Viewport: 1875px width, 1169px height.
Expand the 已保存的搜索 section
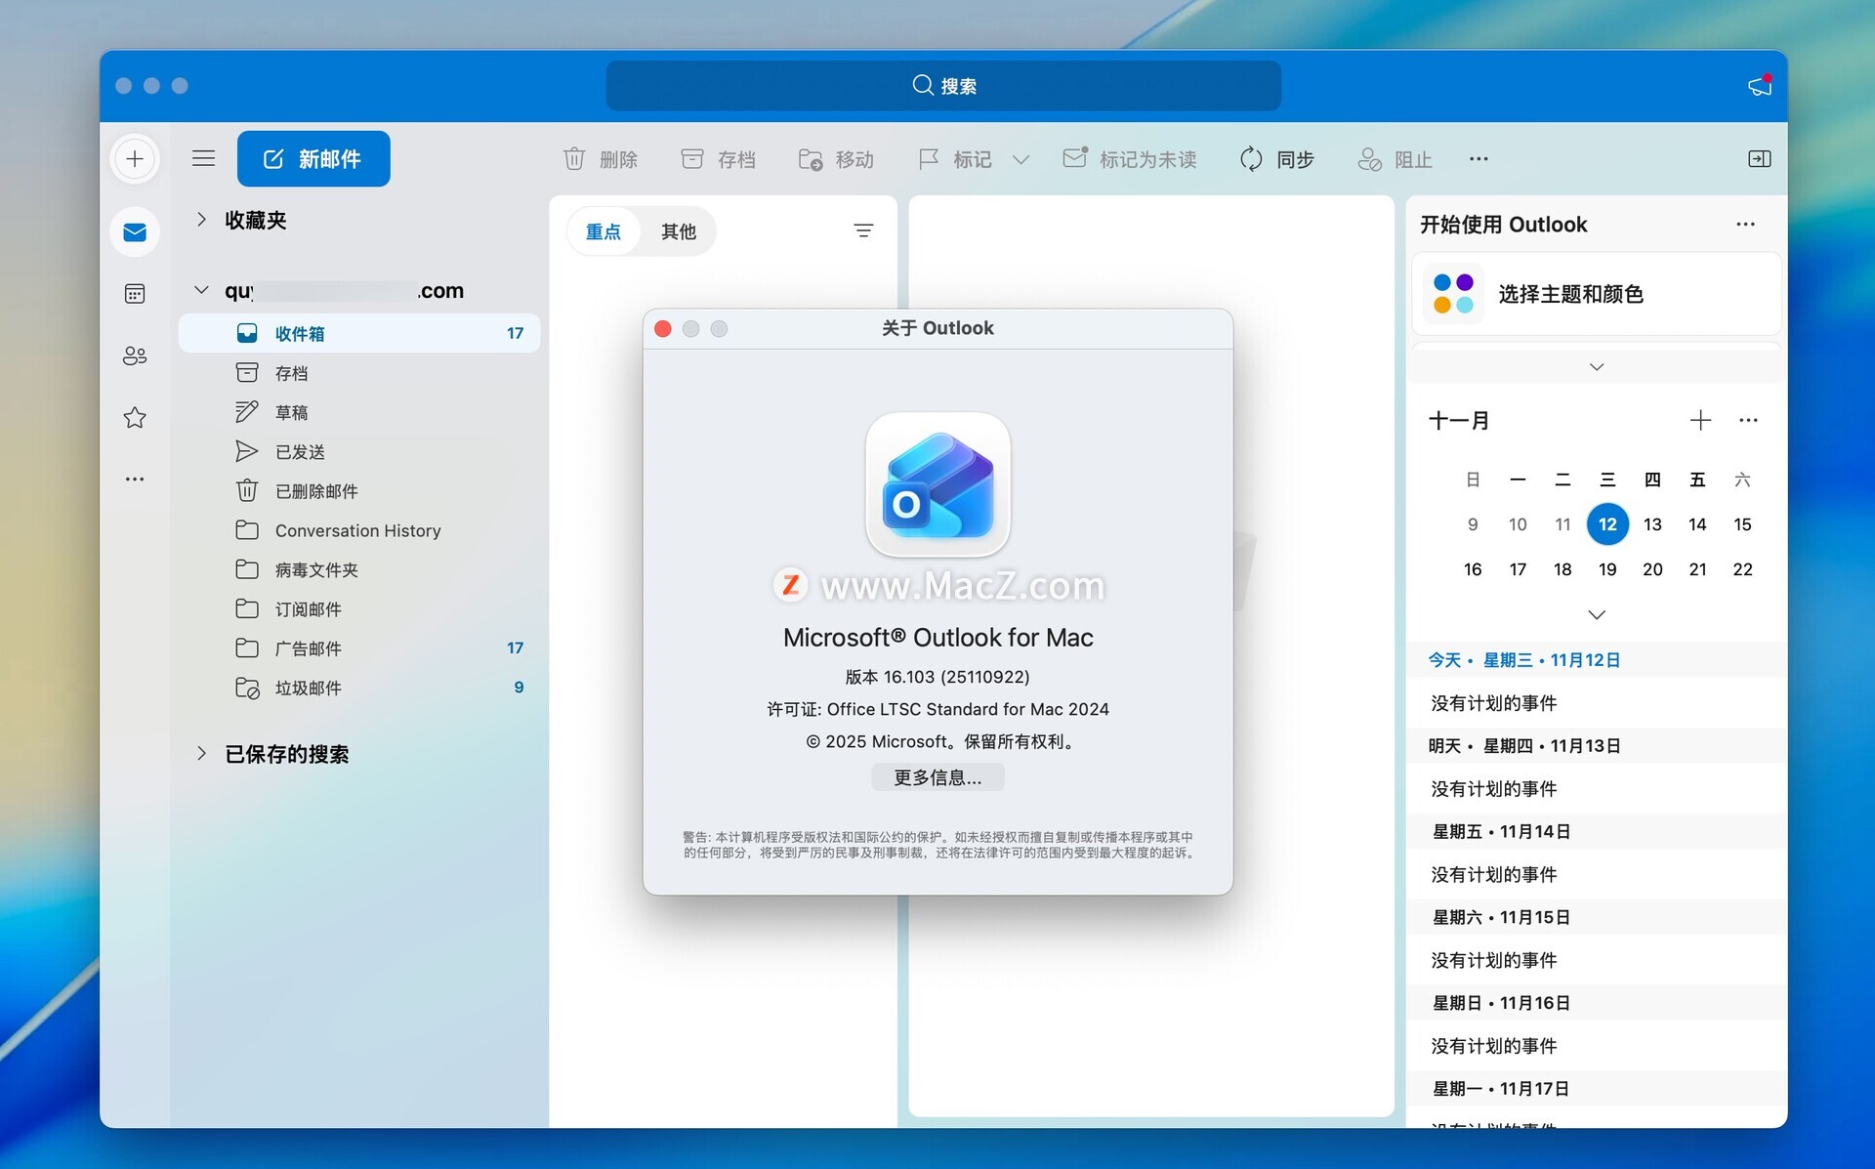[x=201, y=753]
